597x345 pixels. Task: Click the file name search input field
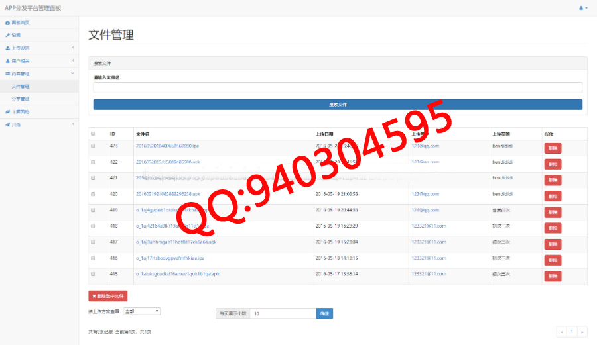click(338, 87)
